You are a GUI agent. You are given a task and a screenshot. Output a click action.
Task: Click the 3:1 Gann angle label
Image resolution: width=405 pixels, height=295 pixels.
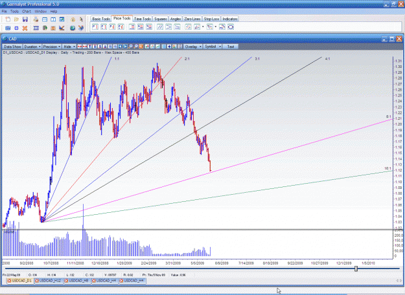click(257, 59)
